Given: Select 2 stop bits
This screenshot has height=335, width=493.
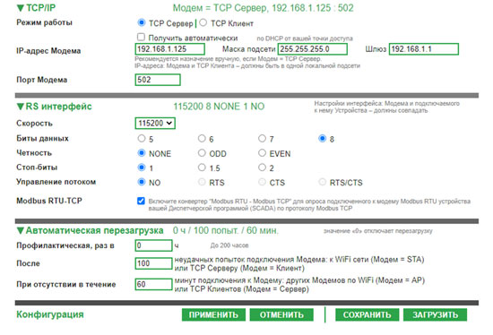Looking at the screenshot, I should [x=262, y=167].
